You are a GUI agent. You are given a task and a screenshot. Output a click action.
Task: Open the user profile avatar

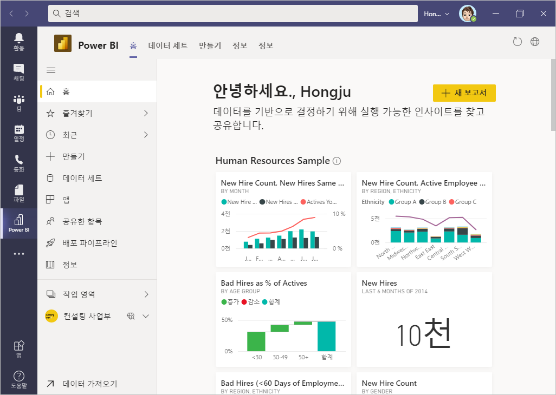(467, 14)
